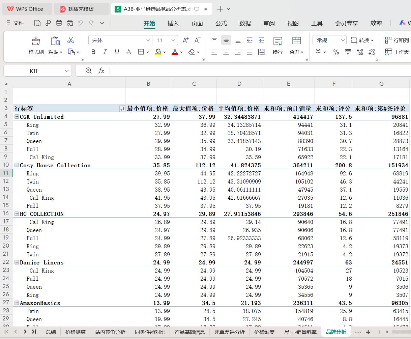Collapse the Danjor Linens group
Image resolution: width=411 pixels, height=339 pixels.
click(17, 262)
